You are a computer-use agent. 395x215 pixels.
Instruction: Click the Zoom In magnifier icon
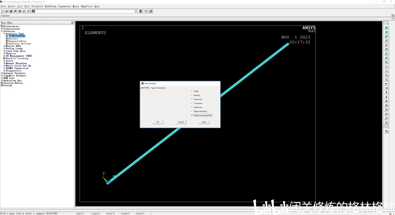pyautogui.click(x=386, y=75)
